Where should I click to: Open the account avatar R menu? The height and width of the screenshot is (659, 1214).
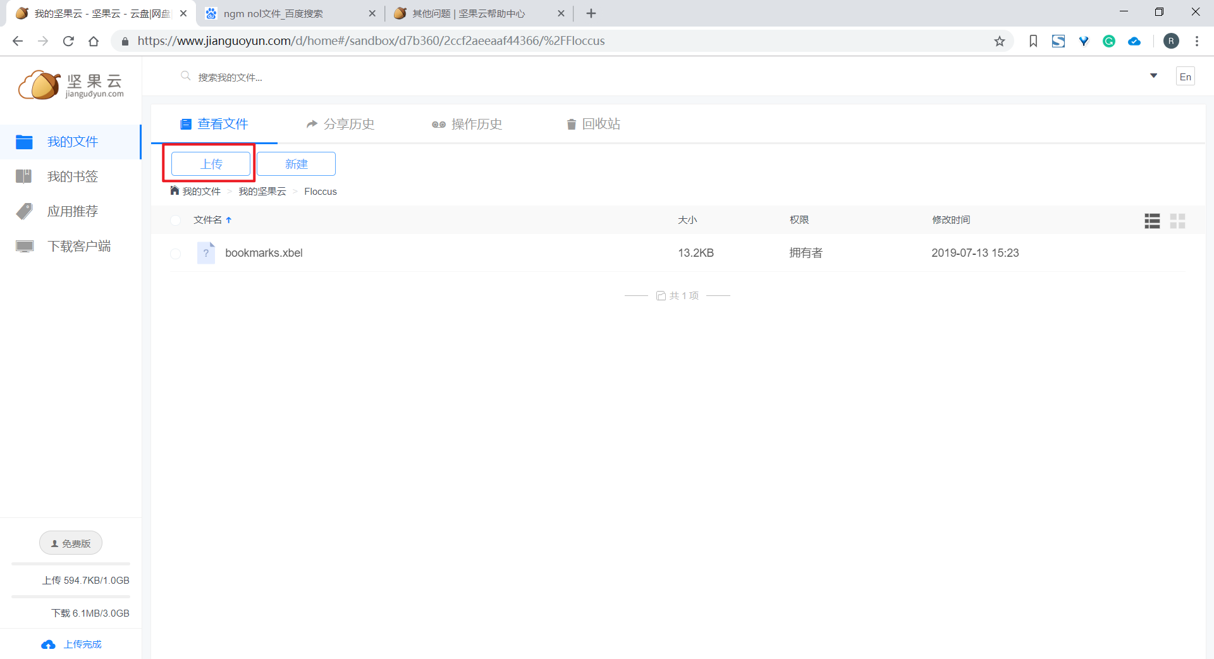coord(1171,40)
